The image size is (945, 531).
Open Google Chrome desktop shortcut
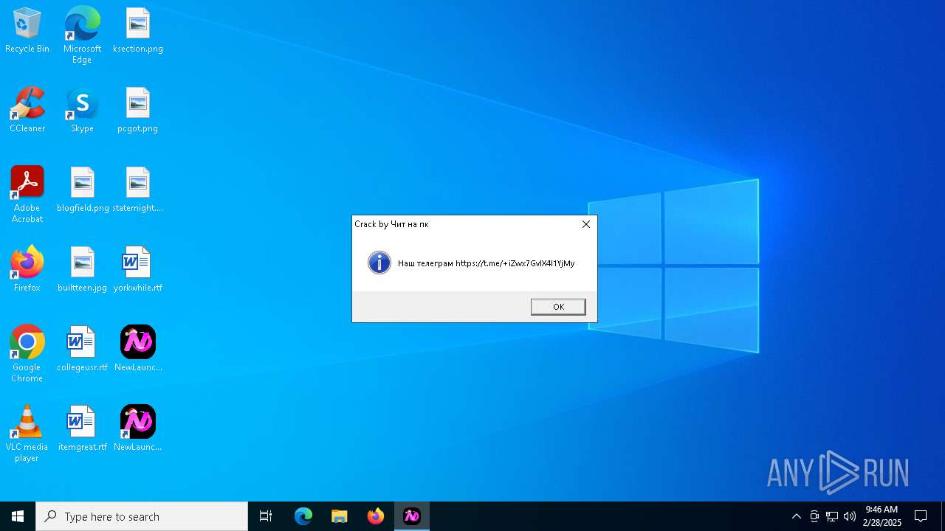pyautogui.click(x=27, y=354)
